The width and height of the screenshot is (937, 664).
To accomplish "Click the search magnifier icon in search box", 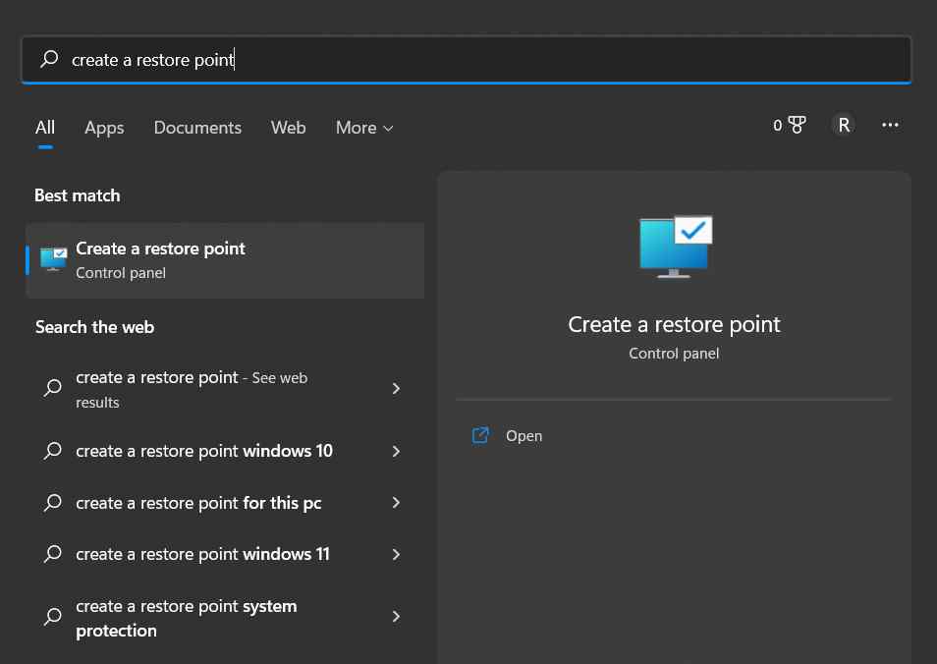I will (x=49, y=59).
